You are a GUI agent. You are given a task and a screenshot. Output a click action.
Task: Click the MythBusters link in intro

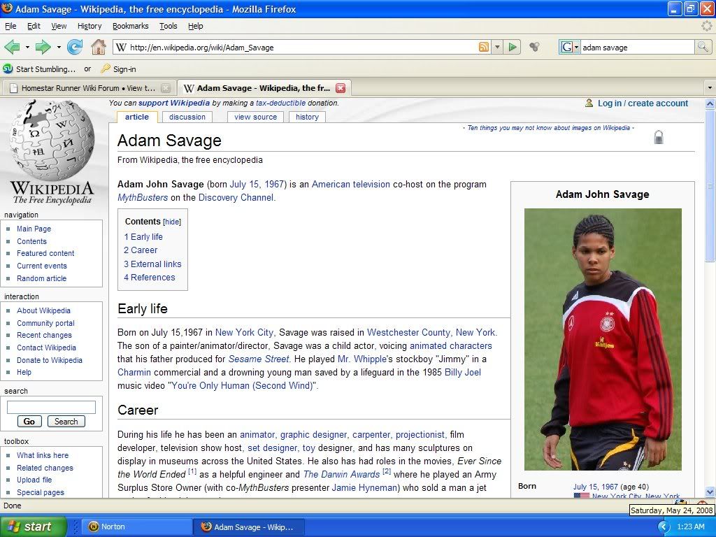pyautogui.click(x=143, y=198)
